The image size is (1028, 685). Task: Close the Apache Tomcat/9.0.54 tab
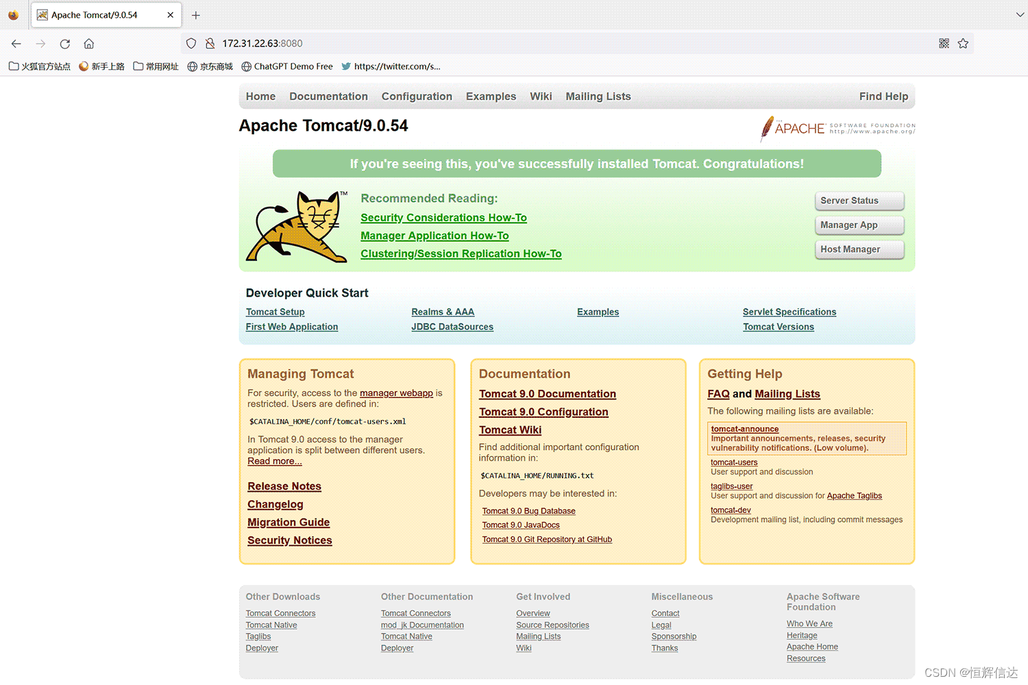(170, 15)
